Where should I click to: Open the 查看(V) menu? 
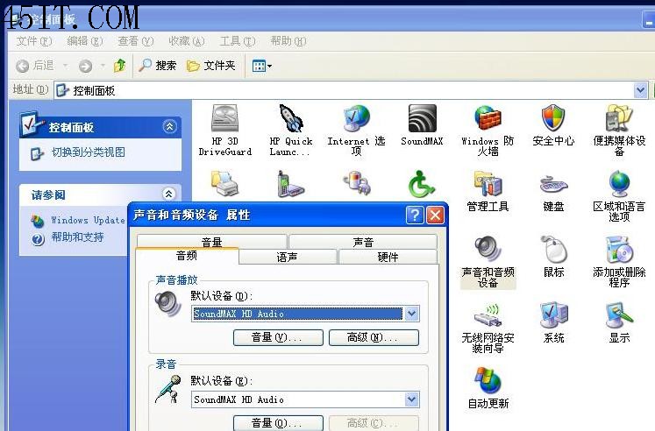[x=136, y=41]
